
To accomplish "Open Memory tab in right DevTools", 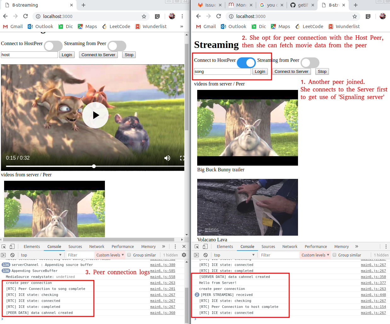I will point(341,246).
